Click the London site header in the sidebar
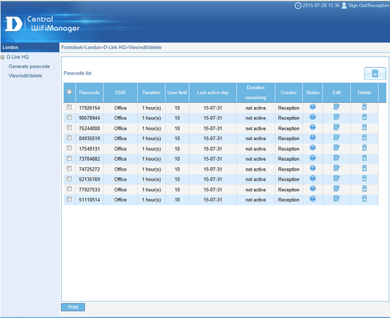The image size is (390, 318). pyautogui.click(x=11, y=47)
